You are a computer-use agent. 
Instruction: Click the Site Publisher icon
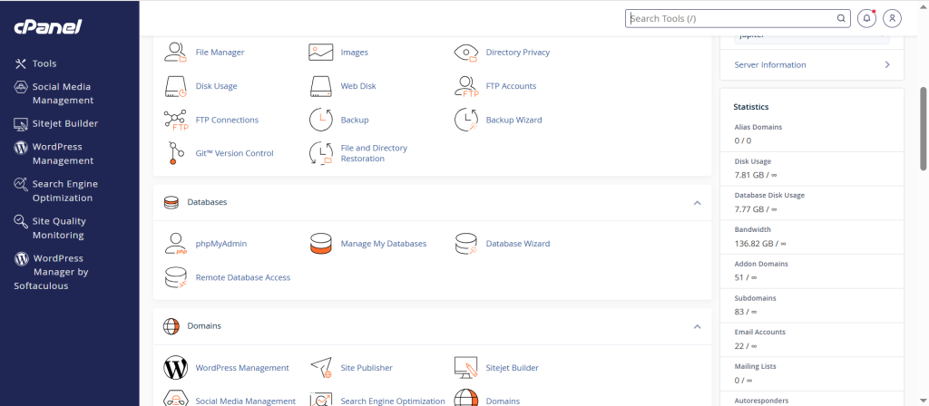(x=320, y=368)
